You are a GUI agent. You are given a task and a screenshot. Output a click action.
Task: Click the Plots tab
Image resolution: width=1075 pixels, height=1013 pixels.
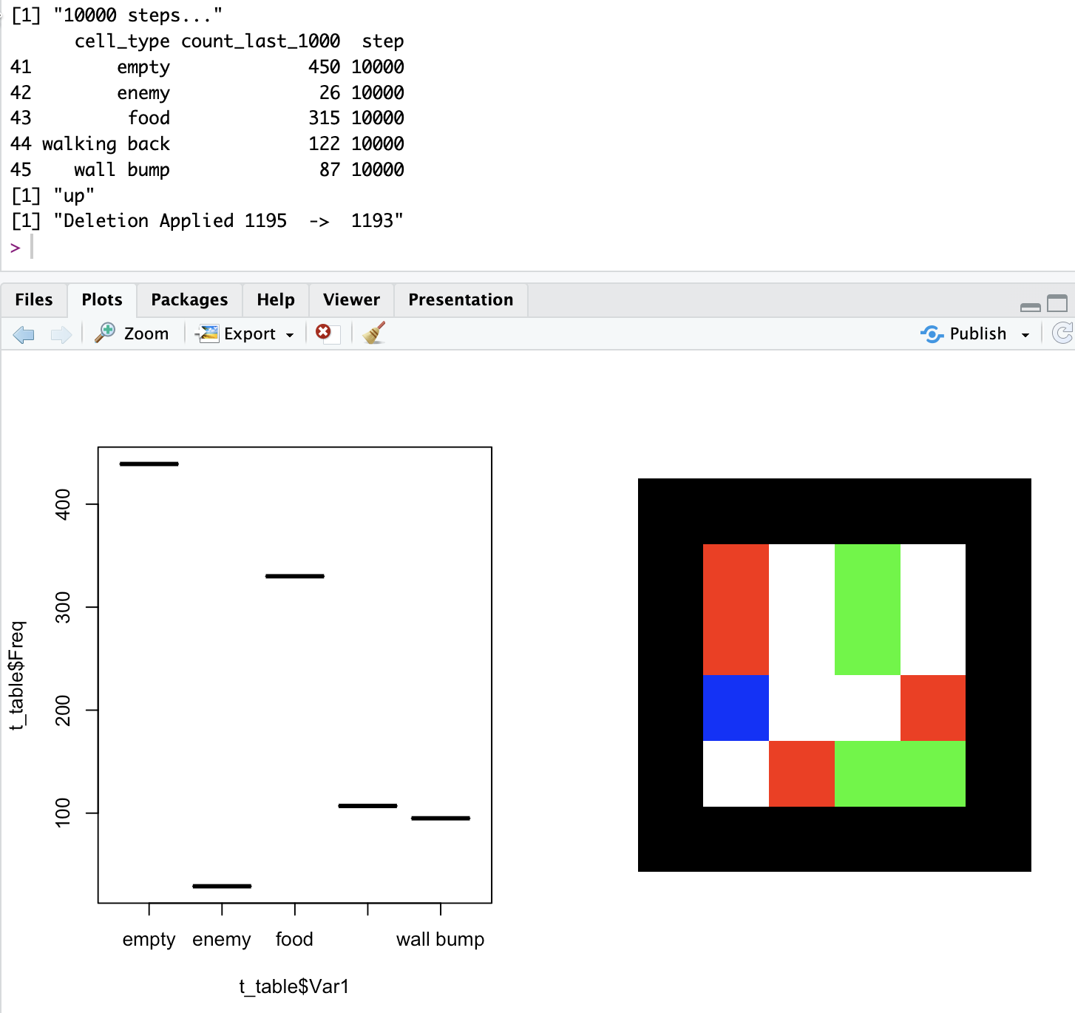102,299
